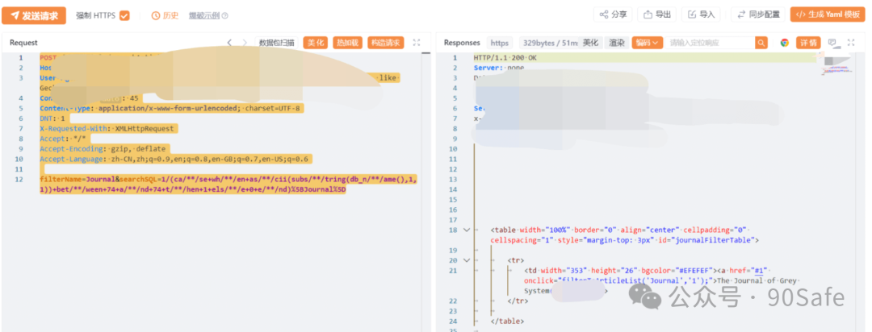This screenshot has width=872, height=332.
Task: Click the 分享 share icon button
Action: click(613, 15)
